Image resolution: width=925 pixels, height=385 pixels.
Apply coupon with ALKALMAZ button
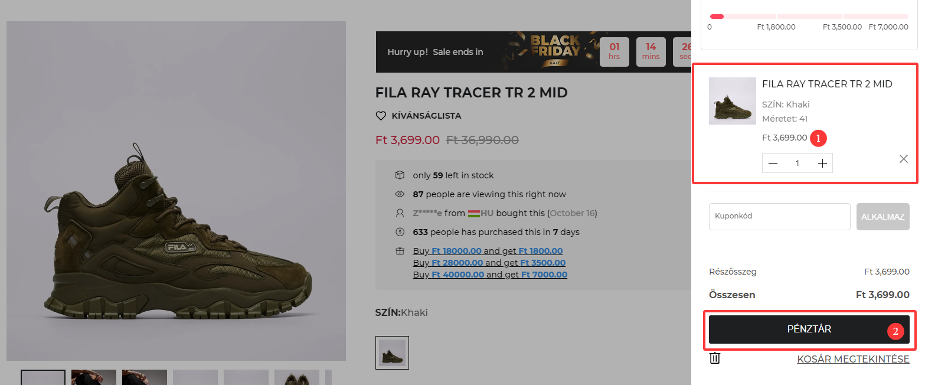pos(882,217)
